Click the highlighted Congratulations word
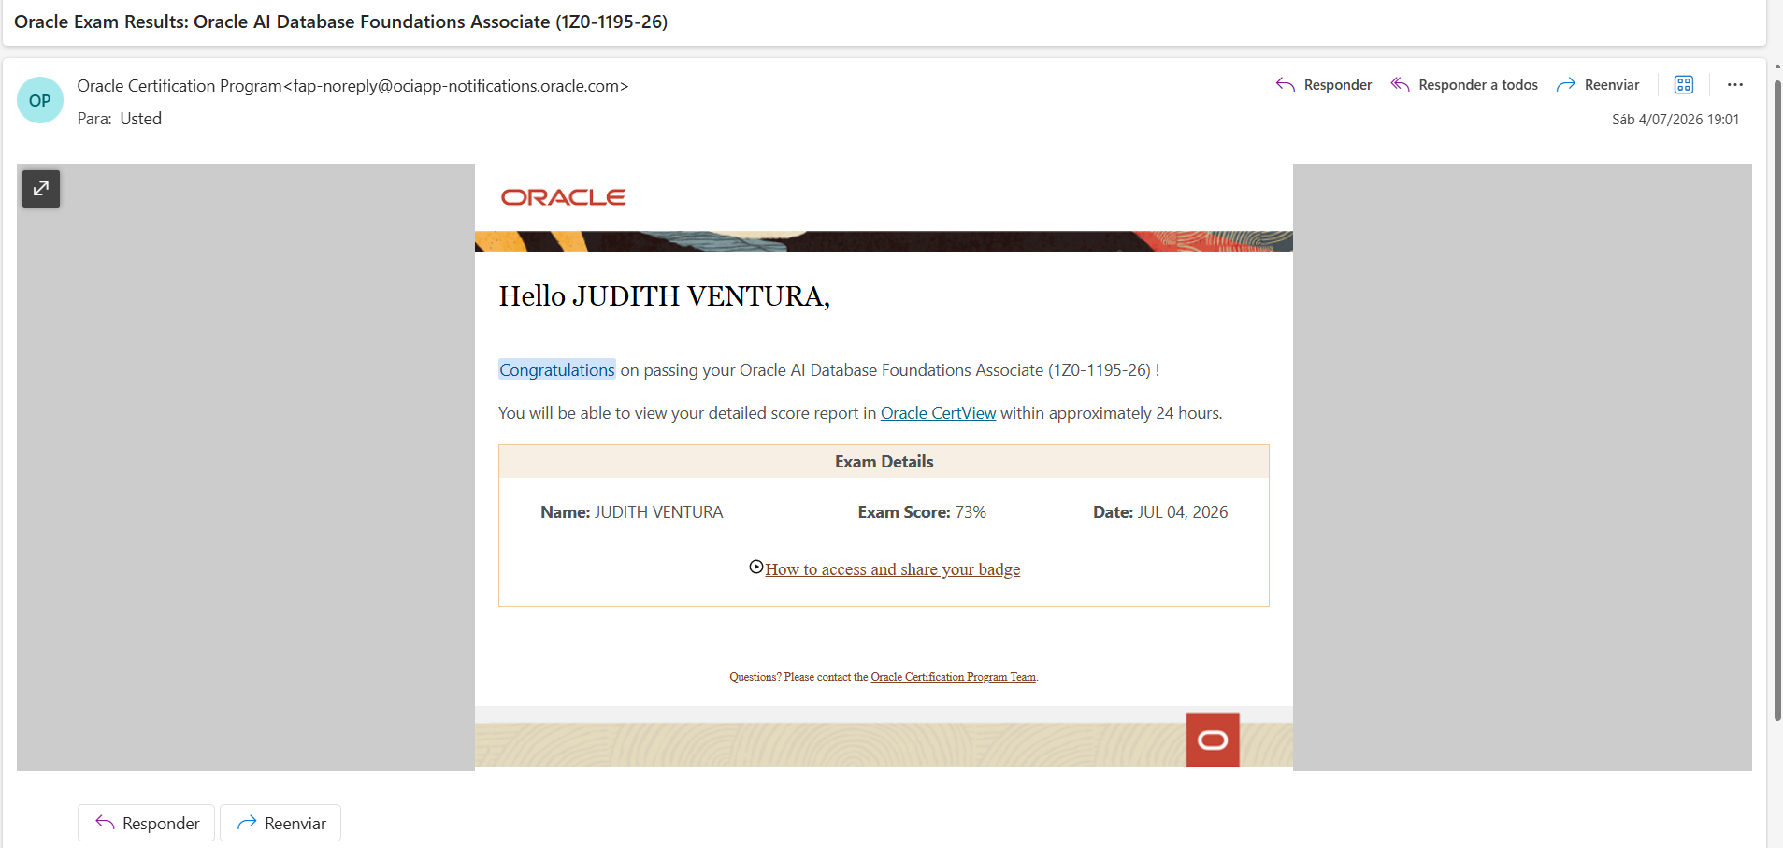Viewport: 1783px width, 848px height. pos(557,370)
